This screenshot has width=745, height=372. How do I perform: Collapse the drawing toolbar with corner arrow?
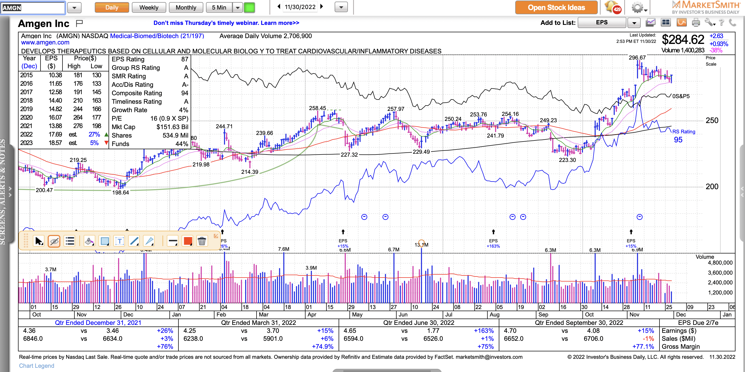216,236
